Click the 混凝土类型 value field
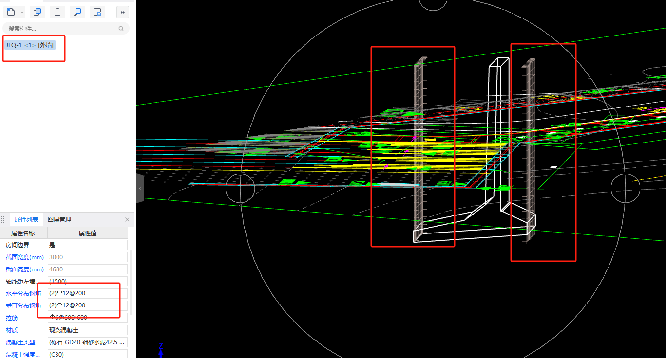The width and height of the screenshot is (666, 358). 88,342
